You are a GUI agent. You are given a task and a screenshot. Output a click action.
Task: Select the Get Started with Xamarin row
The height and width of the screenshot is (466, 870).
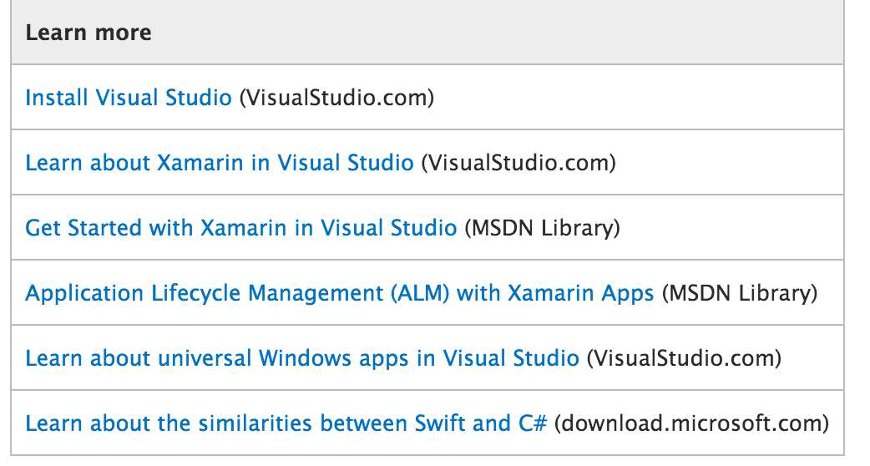[427, 227]
